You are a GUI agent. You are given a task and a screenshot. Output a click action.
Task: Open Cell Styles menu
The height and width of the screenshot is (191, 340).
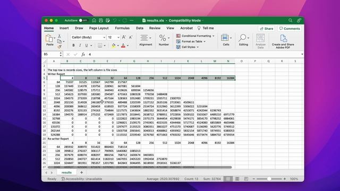point(188,47)
